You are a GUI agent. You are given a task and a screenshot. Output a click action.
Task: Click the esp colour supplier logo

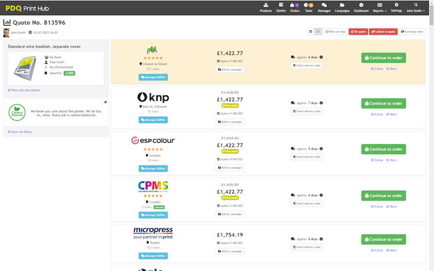coord(153,140)
